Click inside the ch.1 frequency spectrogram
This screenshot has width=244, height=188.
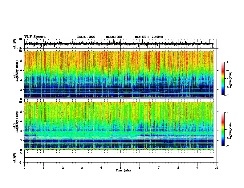click(x=120, y=75)
